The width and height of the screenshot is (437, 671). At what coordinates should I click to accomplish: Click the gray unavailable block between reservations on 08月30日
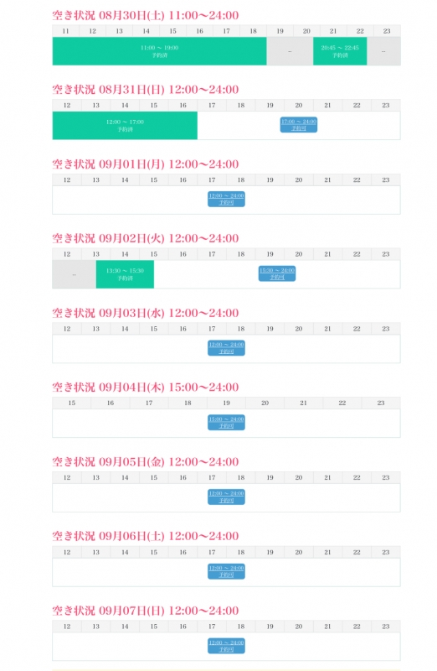290,51
